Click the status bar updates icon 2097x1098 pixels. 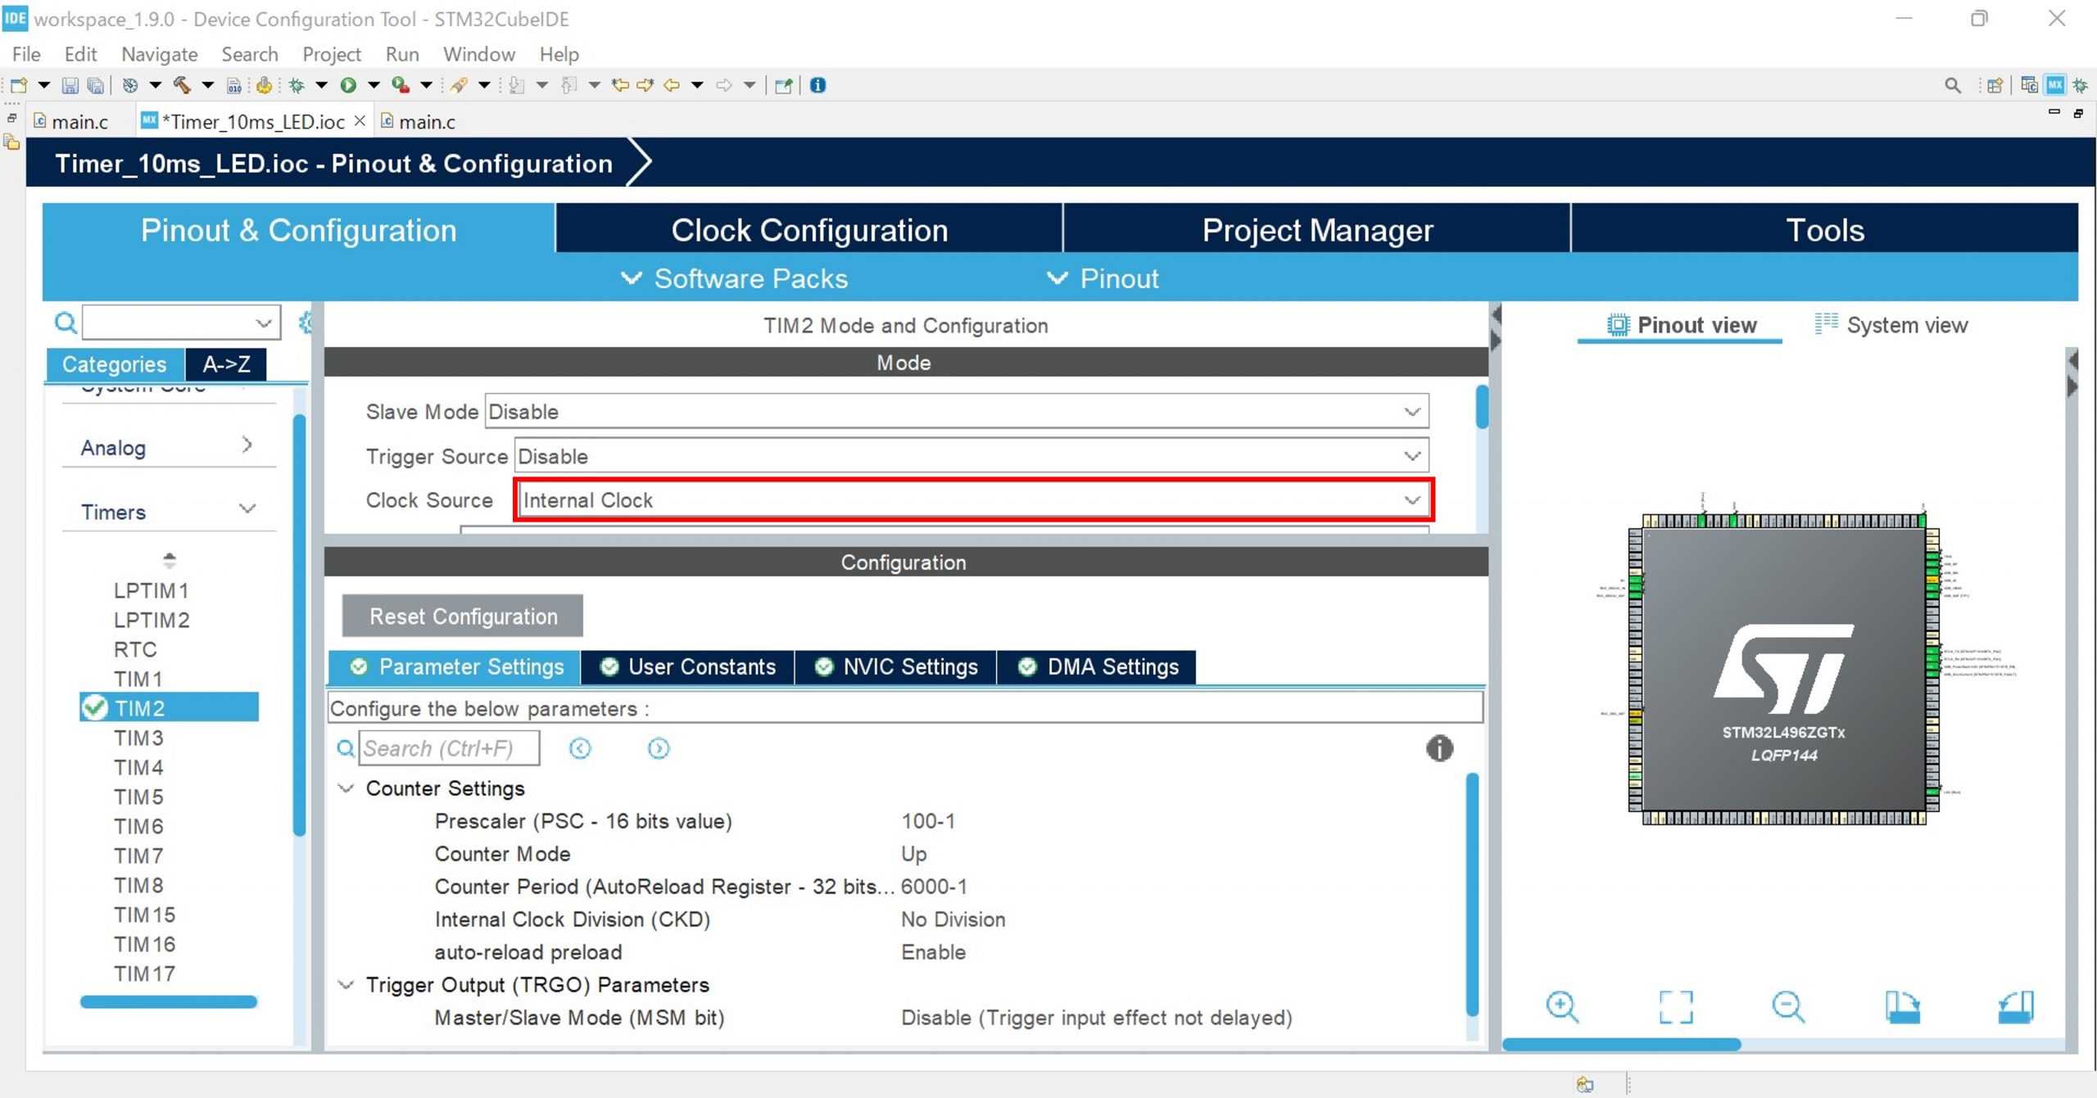[1585, 1084]
